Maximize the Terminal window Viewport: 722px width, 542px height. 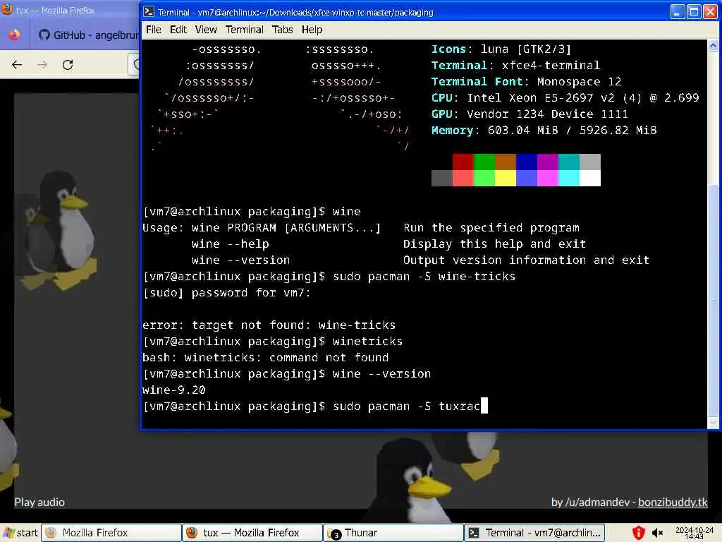pos(694,12)
